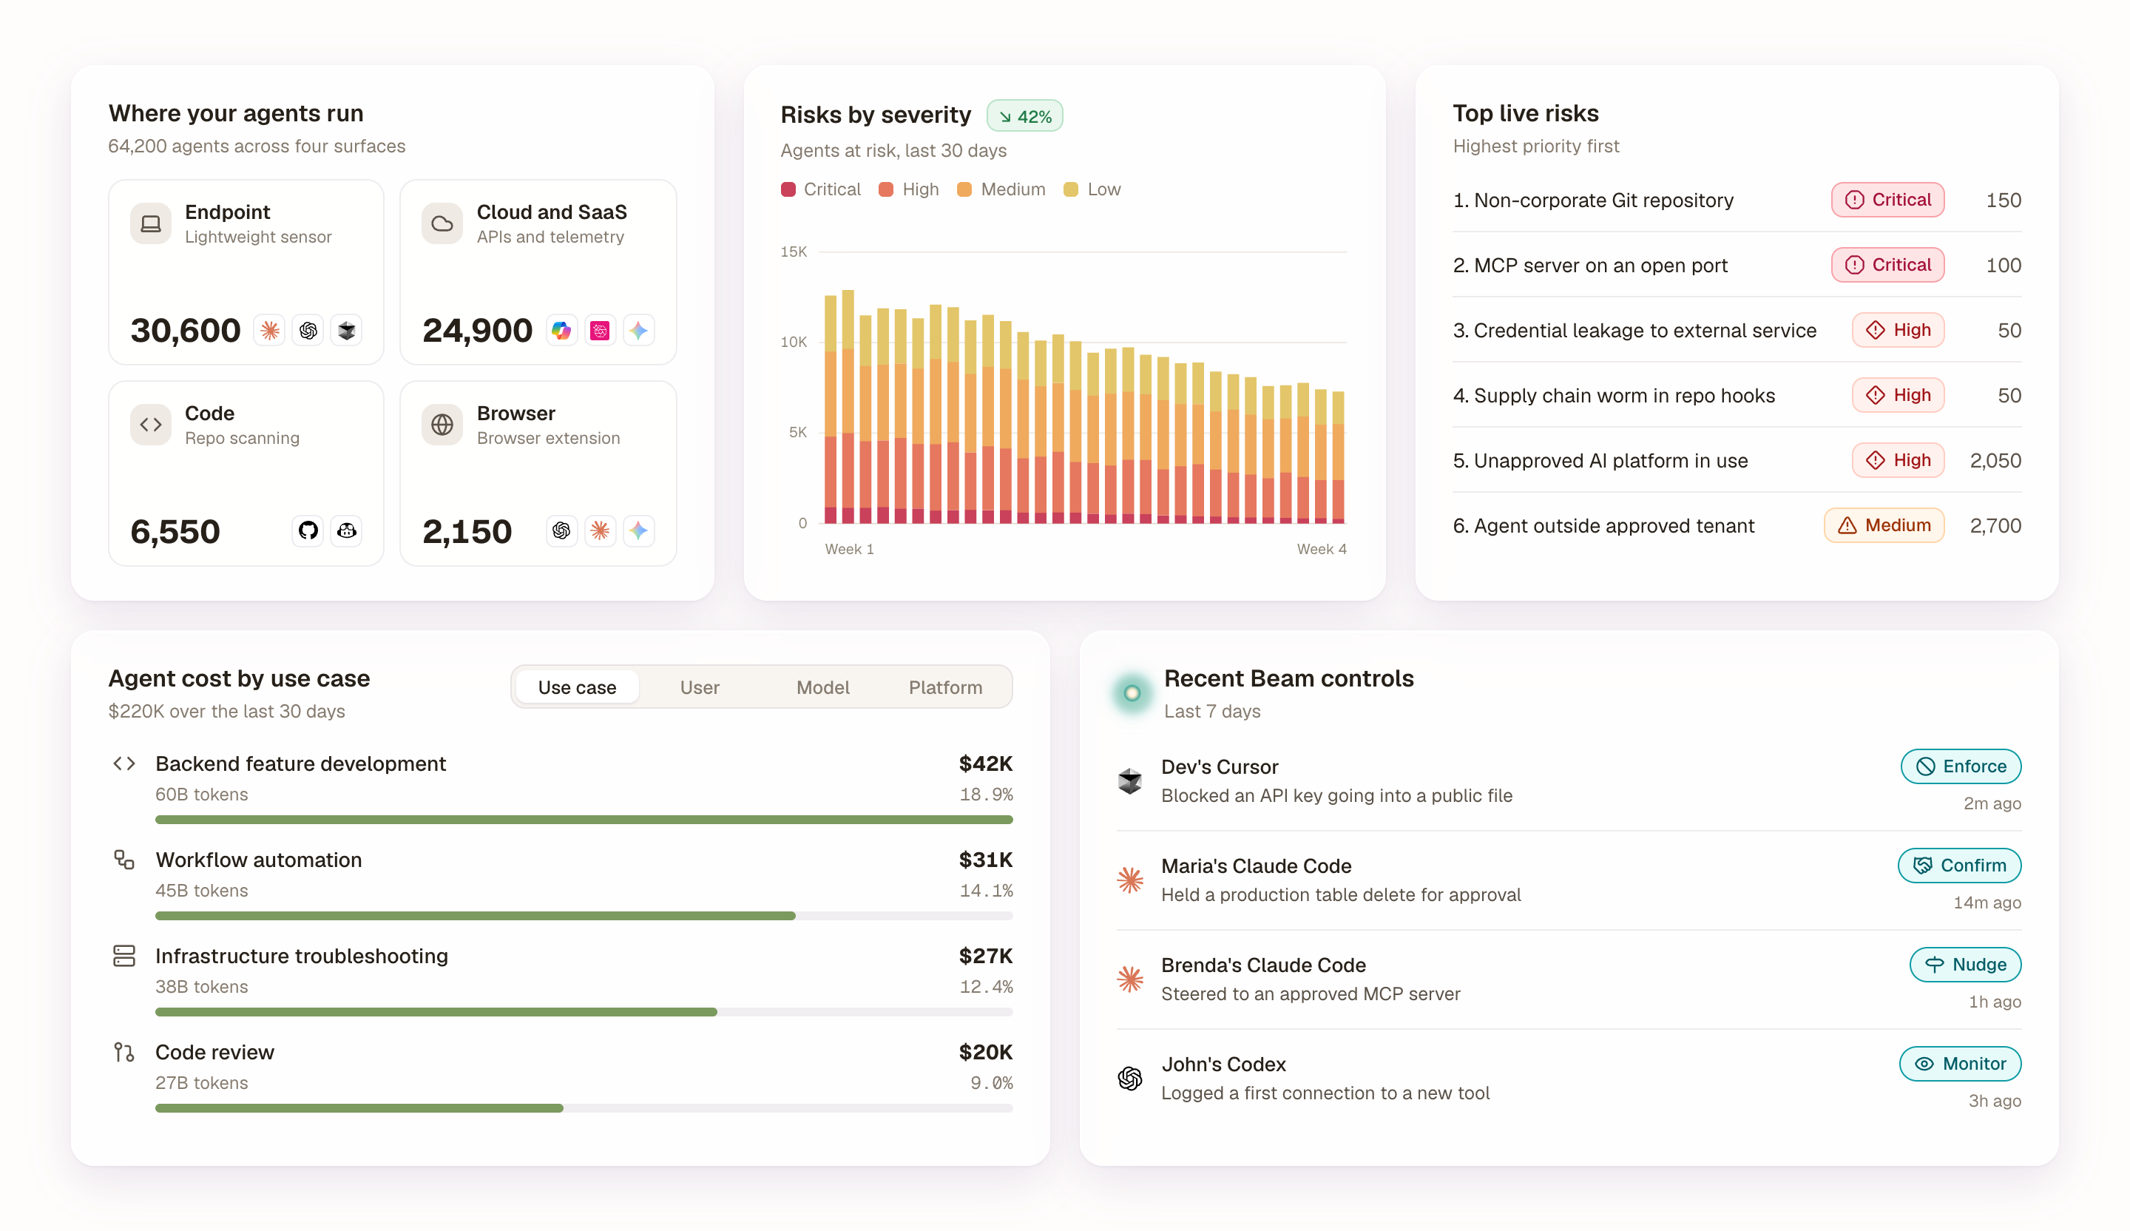
Task: Click the GitHub Copilot icon in the Code card
Action: 347,531
